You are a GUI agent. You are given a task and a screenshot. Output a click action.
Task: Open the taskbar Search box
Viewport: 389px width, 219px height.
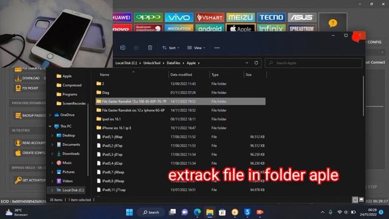[x=151, y=212]
